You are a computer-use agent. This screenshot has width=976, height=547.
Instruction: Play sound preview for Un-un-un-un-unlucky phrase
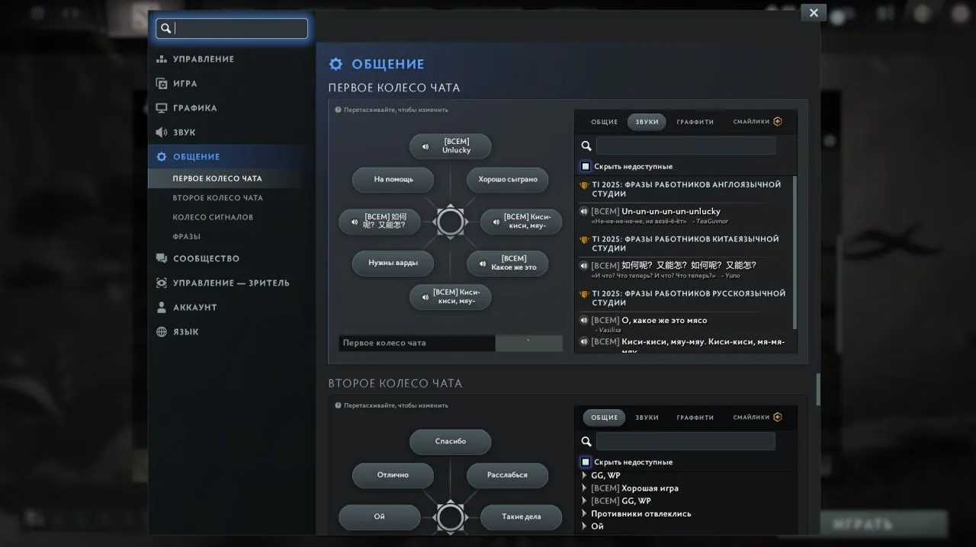pos(584,211)
